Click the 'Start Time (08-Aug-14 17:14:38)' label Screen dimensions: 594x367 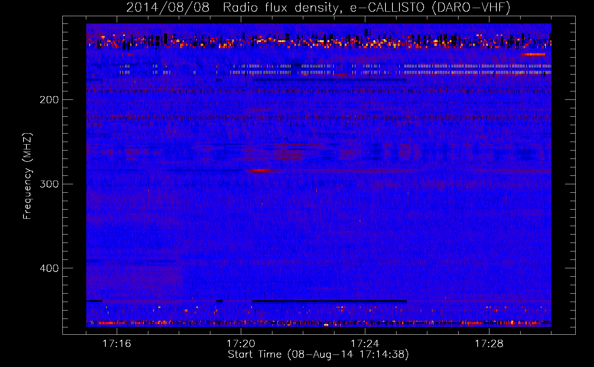point(318,355)
